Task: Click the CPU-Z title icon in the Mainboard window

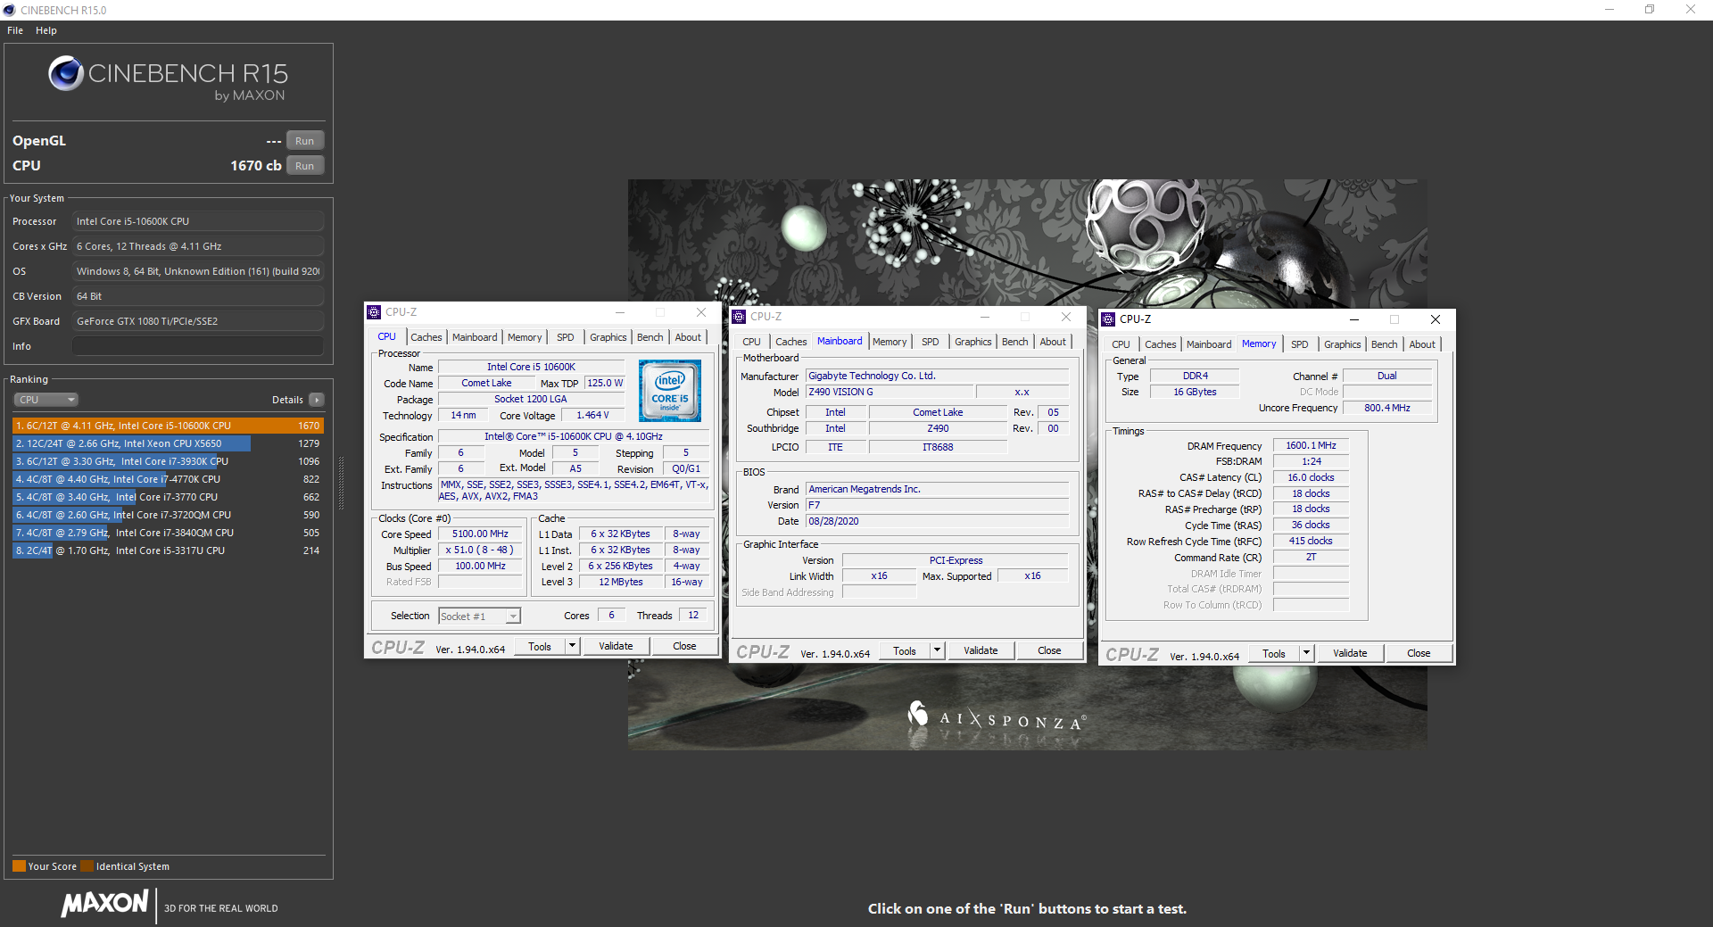Action: [739, 317]
